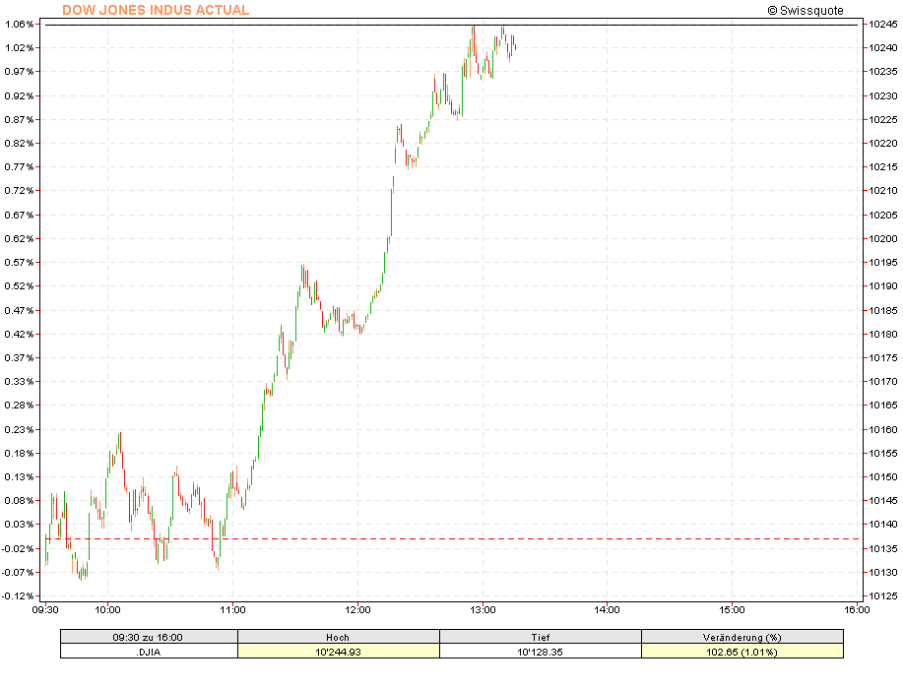Click the Hoch column header
903x688 pixels.
pyautogui.click(x=338, y=637)
